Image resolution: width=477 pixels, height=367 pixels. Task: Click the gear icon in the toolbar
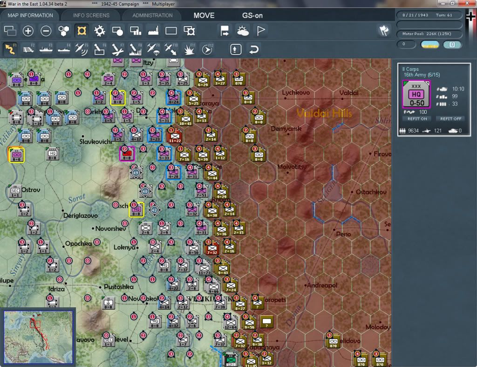coord(100,31)
